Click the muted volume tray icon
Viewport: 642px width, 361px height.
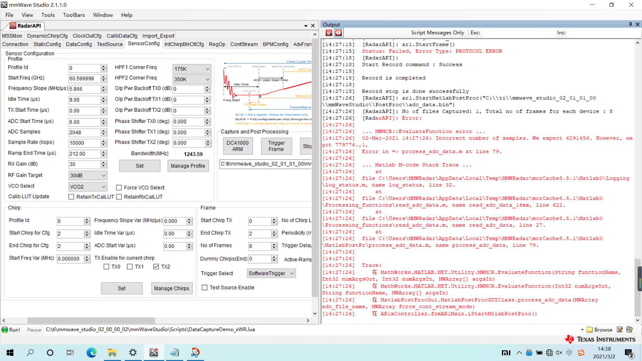tap(559, 353)
